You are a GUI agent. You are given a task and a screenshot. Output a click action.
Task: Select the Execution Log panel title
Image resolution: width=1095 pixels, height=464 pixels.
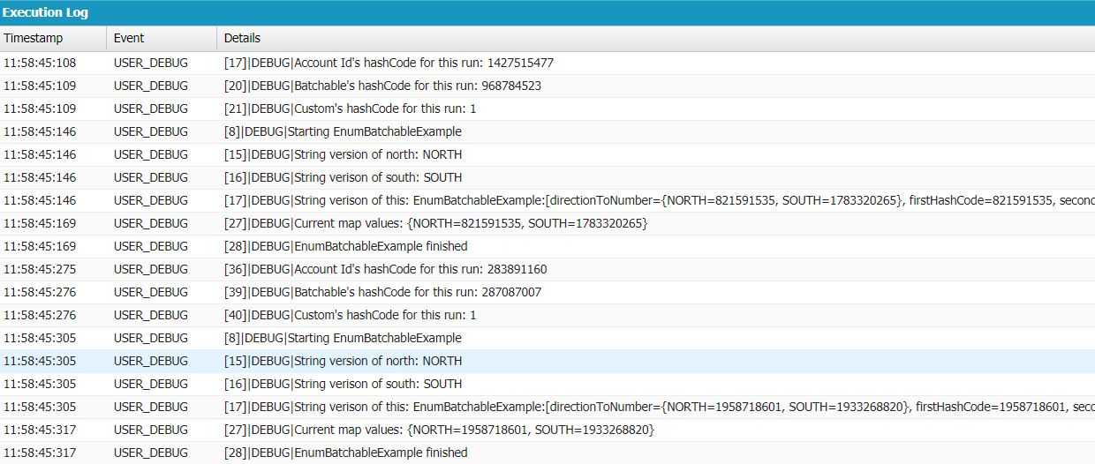tap(45, 13)
